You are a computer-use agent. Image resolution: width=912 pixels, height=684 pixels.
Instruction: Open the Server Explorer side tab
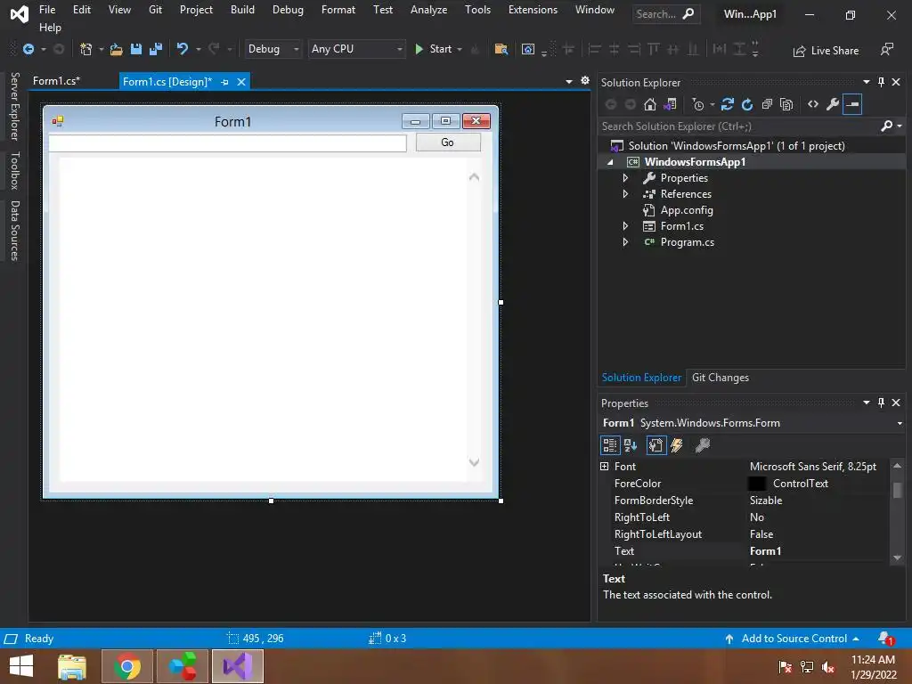(x=15, y=107)
